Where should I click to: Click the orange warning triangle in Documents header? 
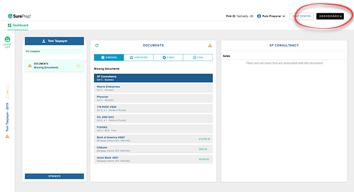pyautogui.click(x=210, y=46)
